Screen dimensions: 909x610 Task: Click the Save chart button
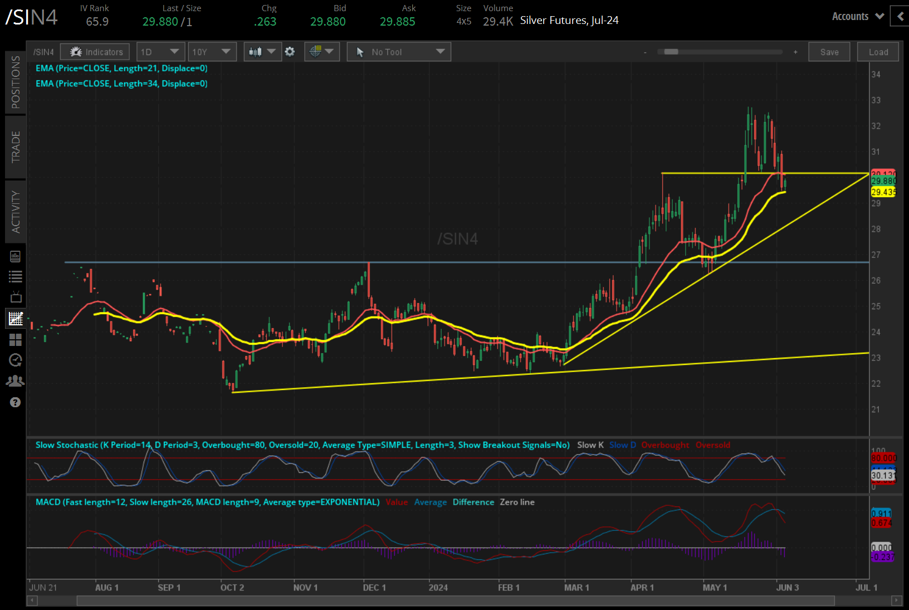point(829,52)
